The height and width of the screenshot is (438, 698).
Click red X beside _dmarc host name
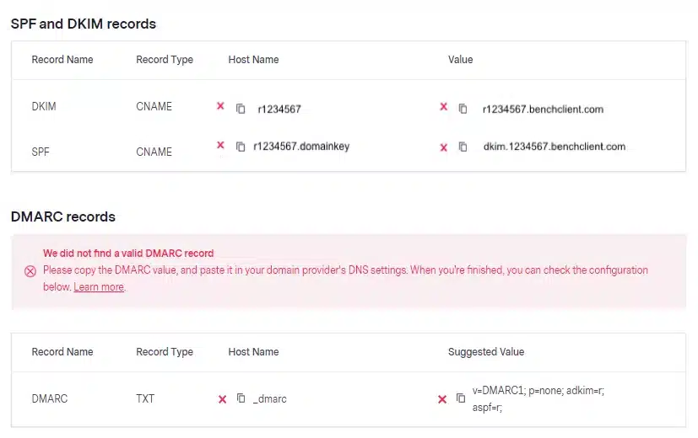coord(222,399)
